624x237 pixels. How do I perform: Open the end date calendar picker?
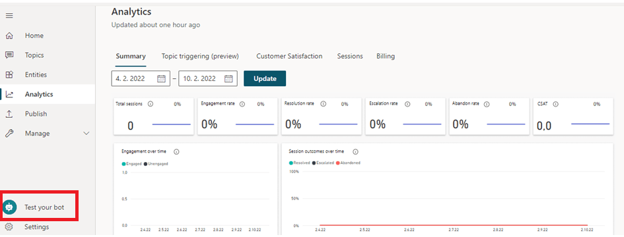pyautogui.click(x=228, y=78)
